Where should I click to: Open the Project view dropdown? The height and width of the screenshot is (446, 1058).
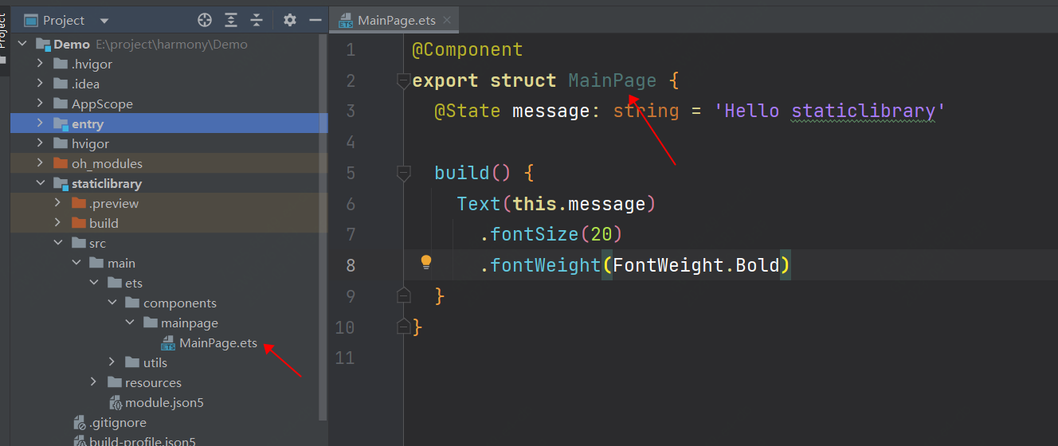(104, 21)
